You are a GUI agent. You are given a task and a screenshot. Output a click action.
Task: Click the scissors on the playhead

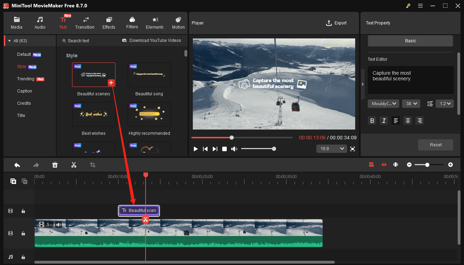click(x=145, y=220)
